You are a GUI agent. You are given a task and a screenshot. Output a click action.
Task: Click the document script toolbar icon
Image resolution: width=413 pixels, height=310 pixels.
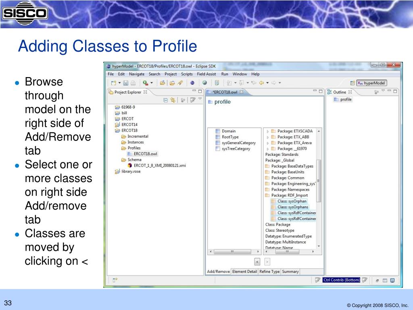pos(217,83)
